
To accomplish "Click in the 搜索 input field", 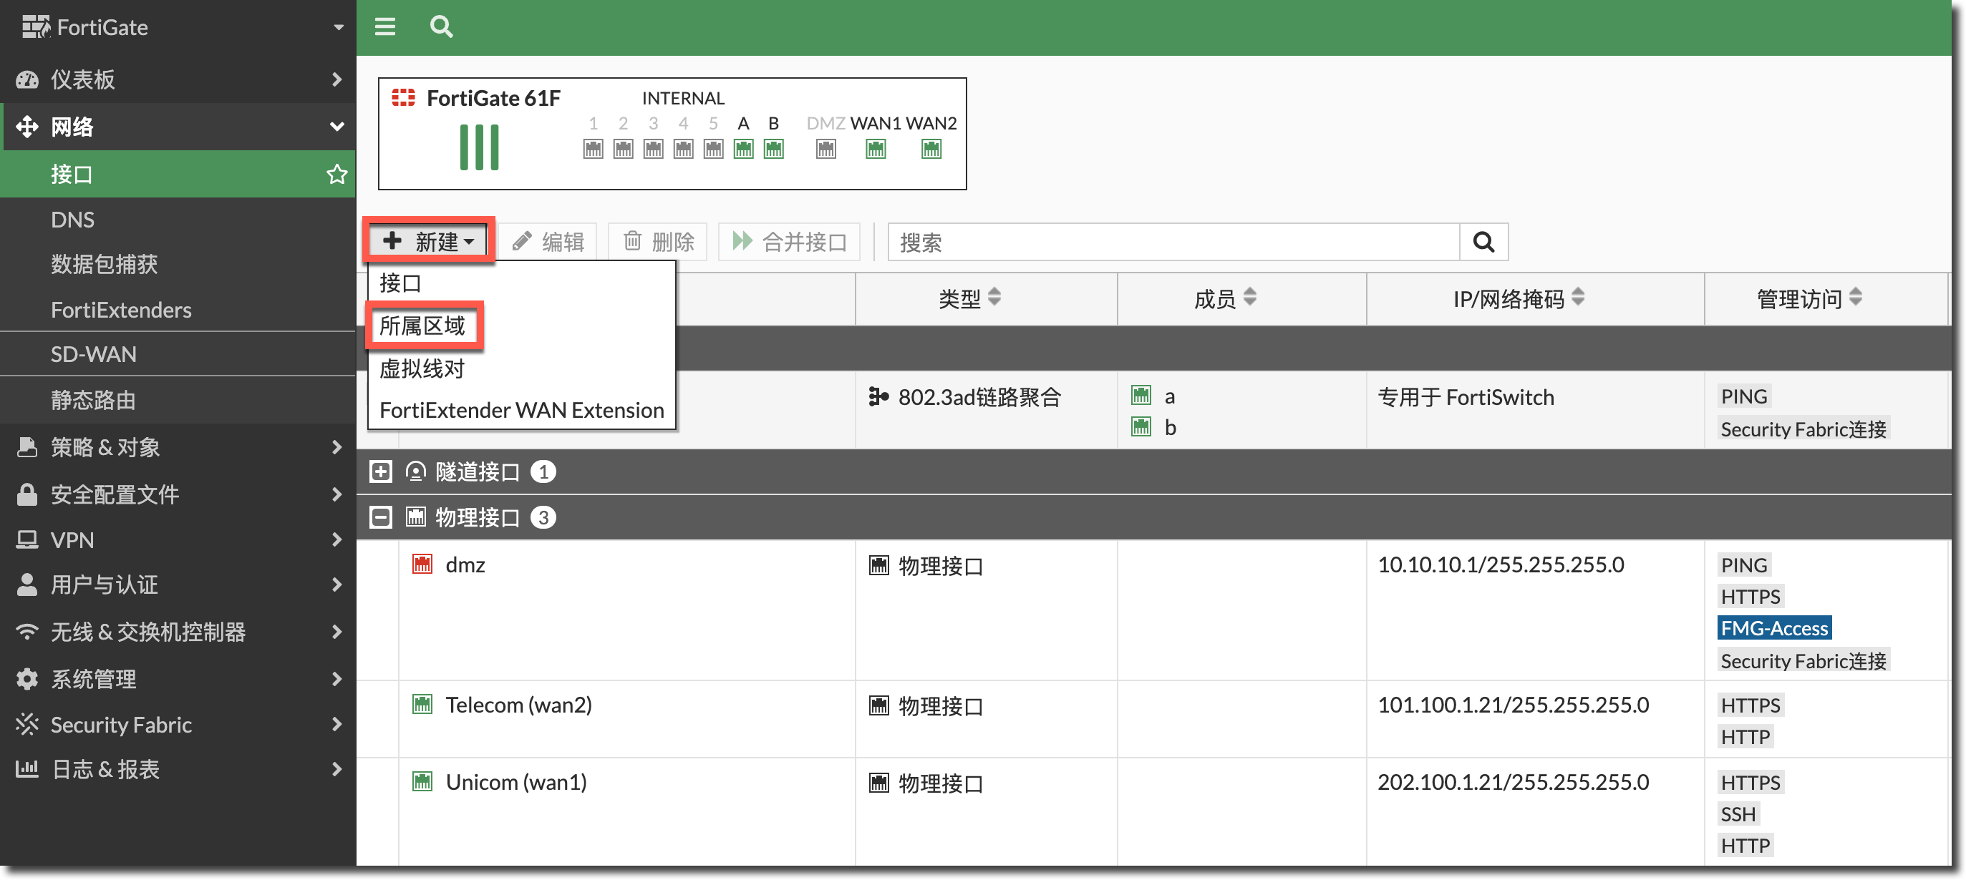I will [1173, 242].
